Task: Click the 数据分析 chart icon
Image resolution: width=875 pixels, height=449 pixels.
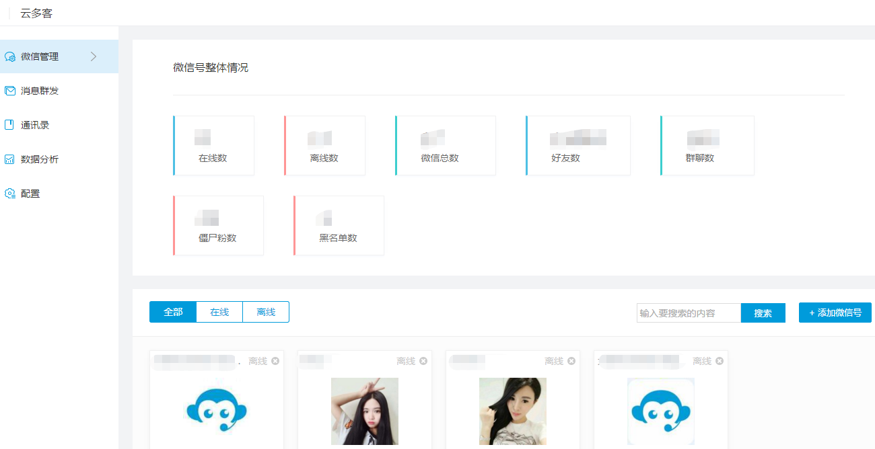Action: (x=9, y=159)
